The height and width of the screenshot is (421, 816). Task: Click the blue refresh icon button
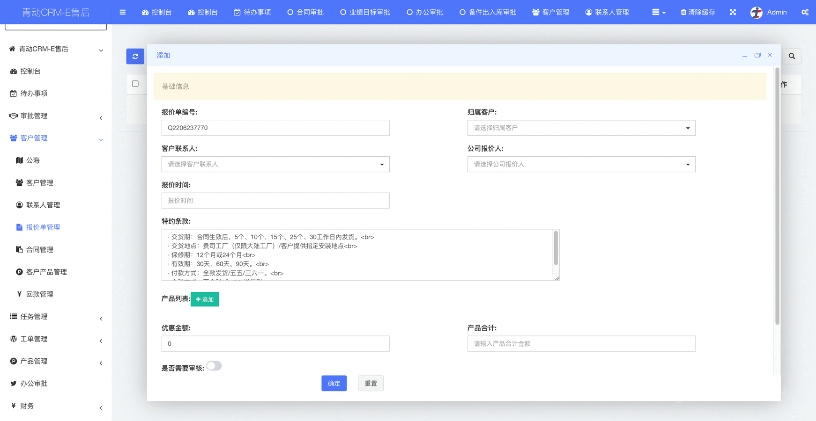135,56
